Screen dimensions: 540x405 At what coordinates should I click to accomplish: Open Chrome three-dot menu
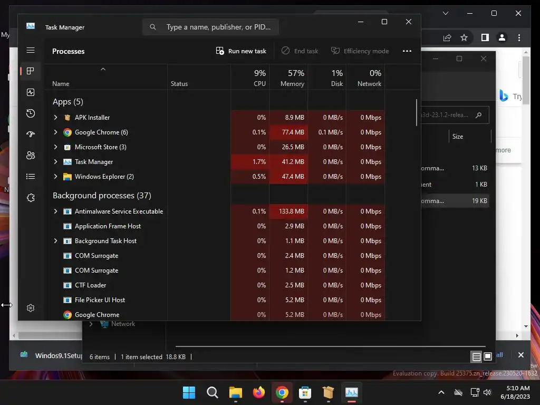click(x=519, y=37)
